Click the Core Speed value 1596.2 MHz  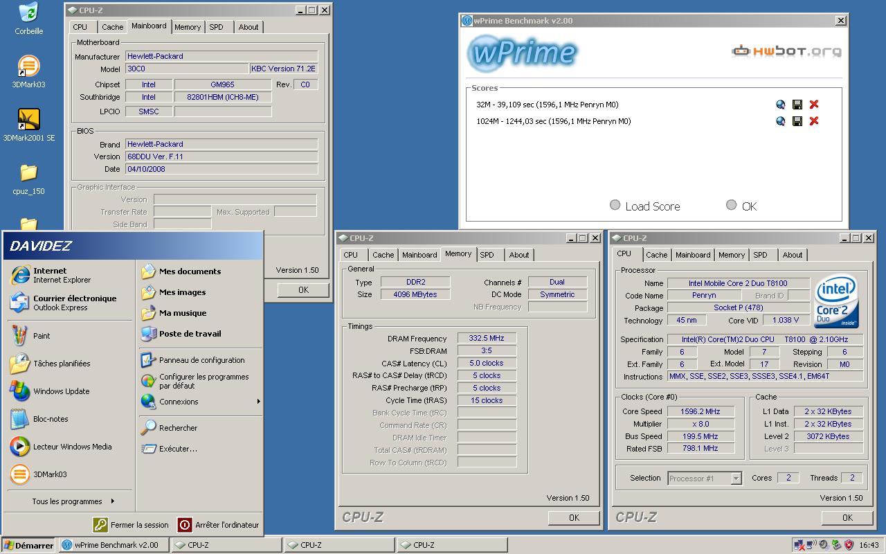point(700,411)
